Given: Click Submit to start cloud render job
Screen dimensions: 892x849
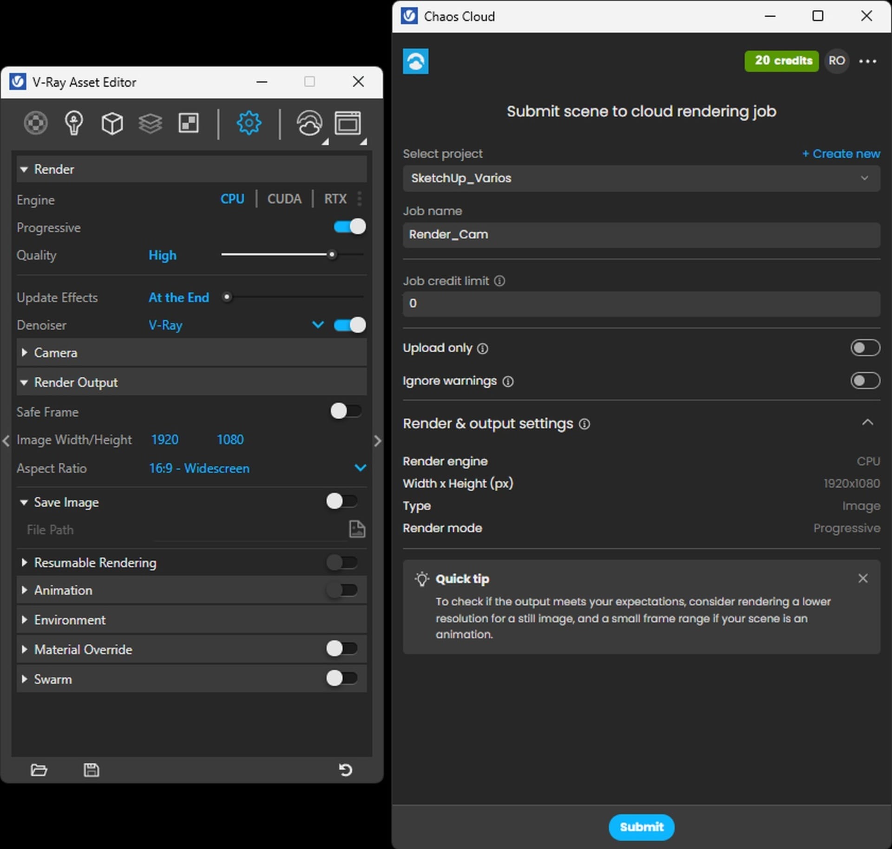Looking at the screenshot, I should 640,827.
